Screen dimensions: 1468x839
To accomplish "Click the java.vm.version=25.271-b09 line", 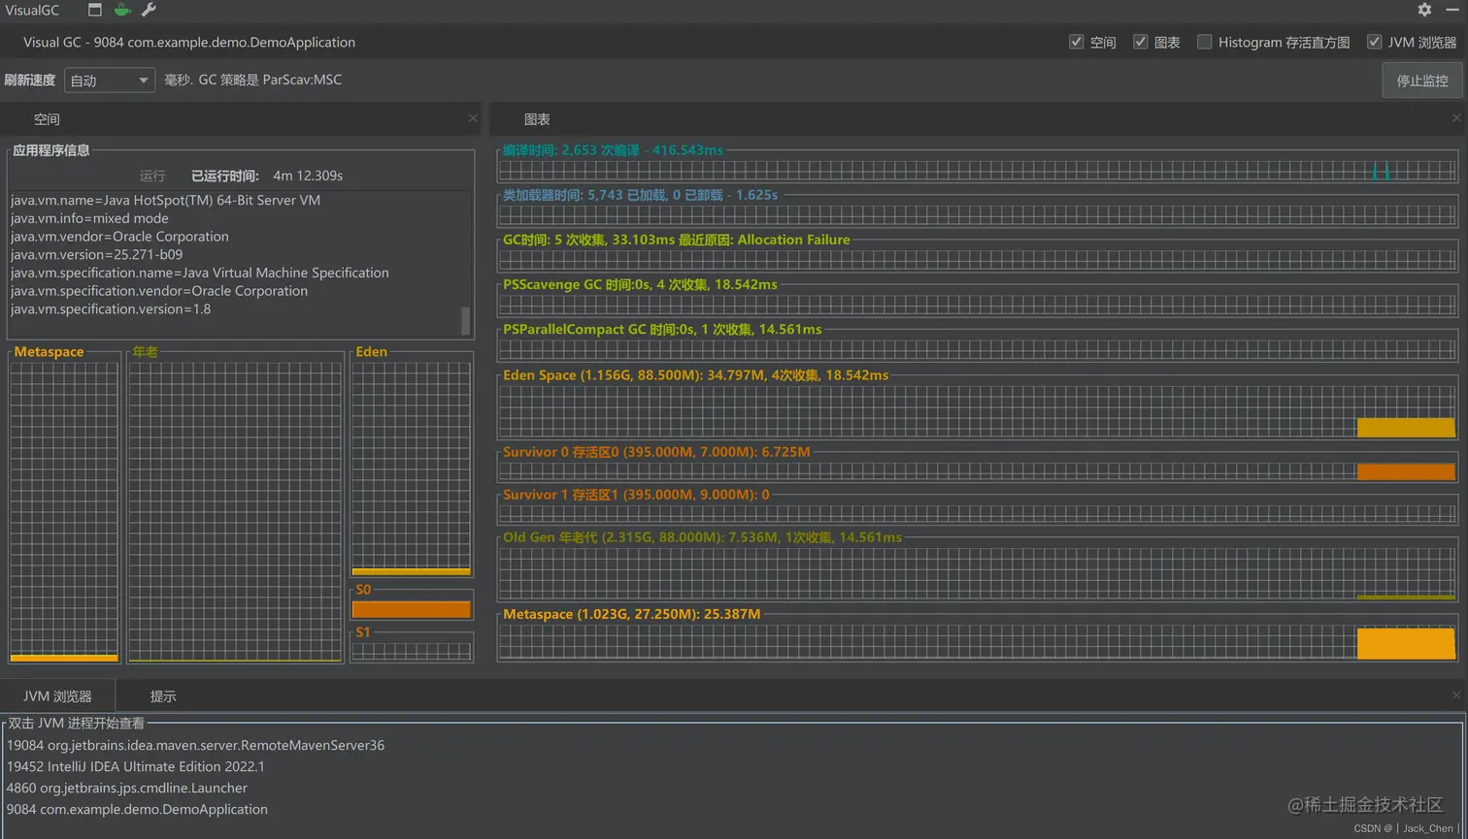I will coord(96,255).
